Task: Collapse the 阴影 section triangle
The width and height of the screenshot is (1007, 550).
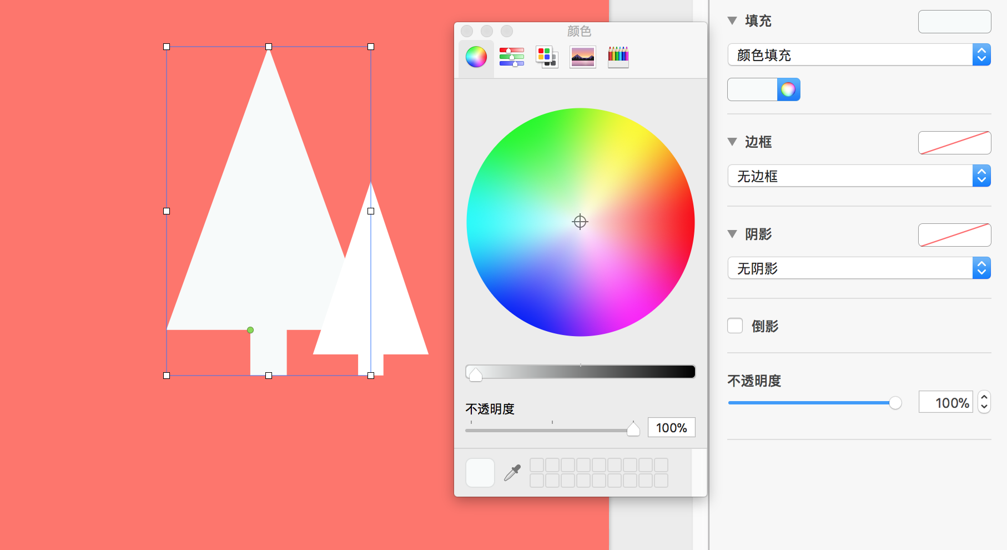Action: [x=732, y=234]
